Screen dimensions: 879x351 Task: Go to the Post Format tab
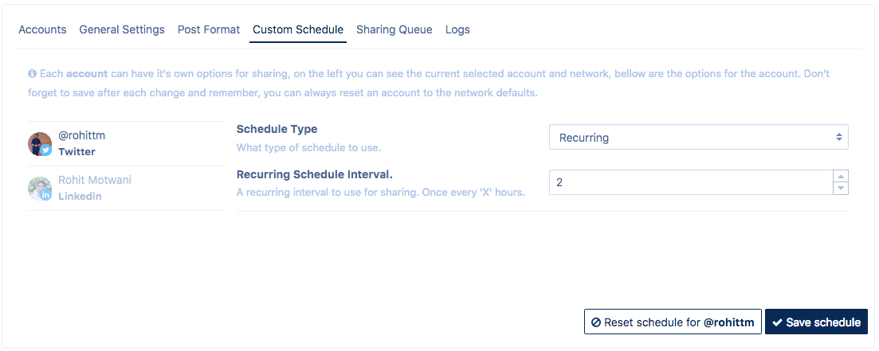tap(209, 29)
